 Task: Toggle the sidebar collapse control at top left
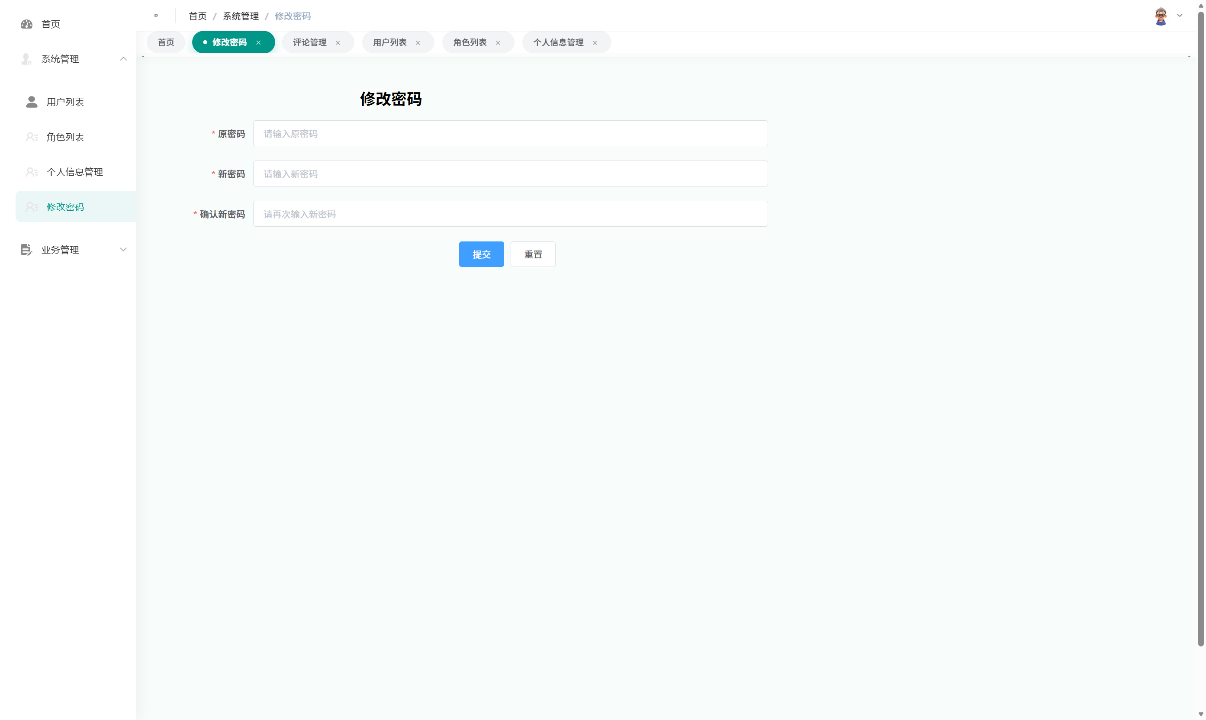[x=156, y=16]
